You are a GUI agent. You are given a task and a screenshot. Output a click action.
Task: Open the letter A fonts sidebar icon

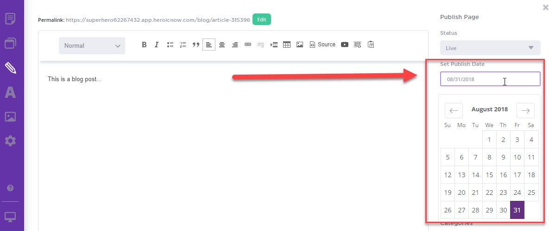pos(10,92)
